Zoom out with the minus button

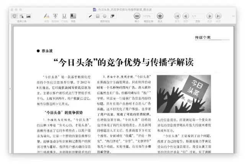pyautogui.click(x=137, y=16)
